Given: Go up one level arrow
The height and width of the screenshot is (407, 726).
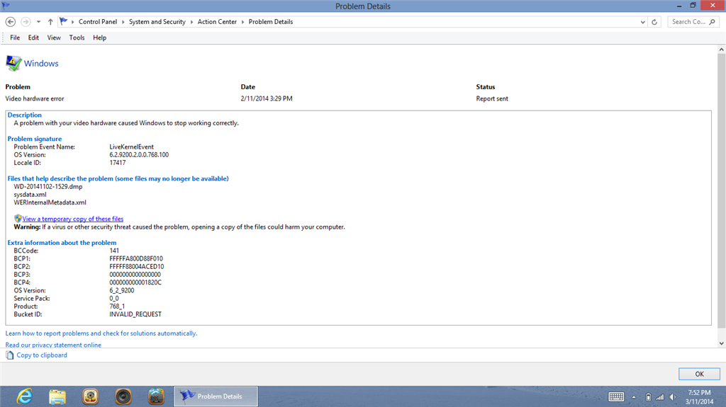Looking at the screenshot, I should (x=50, y=22).
